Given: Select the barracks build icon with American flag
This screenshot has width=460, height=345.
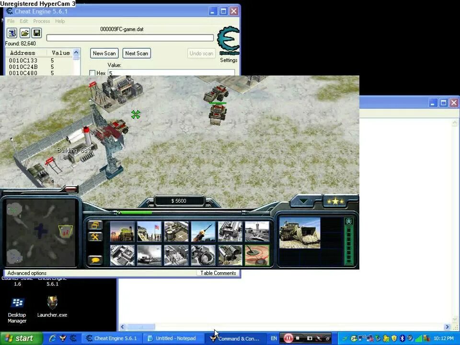Looking at the screenshot, I should click(149, 231).
